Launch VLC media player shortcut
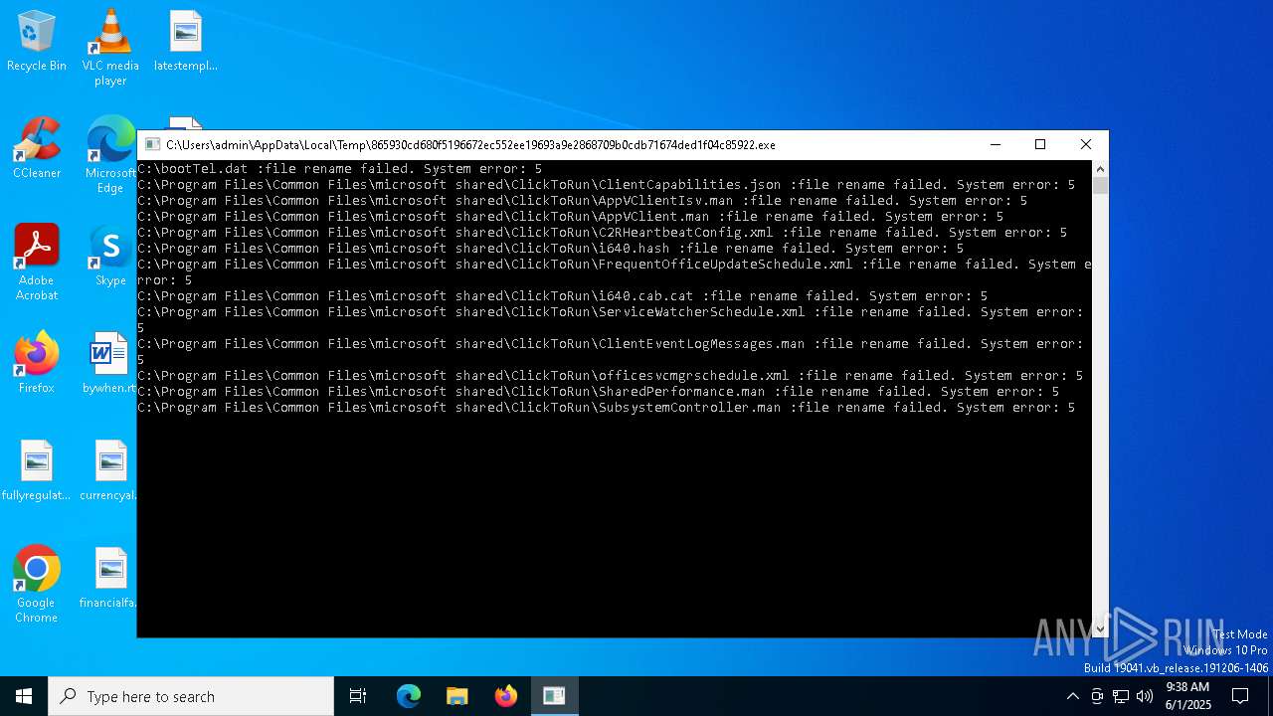The width and height of the screenshot is (1273, 716). (110, 48)
